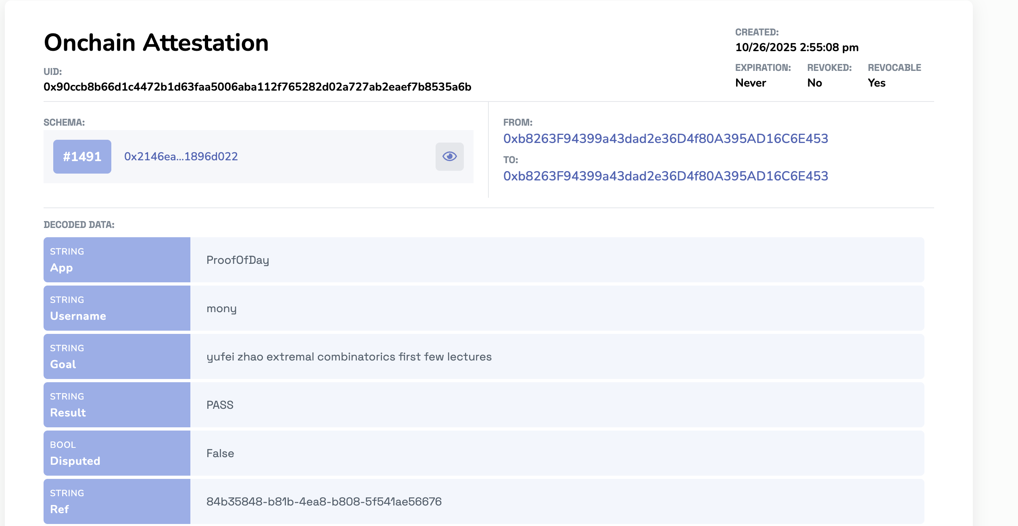Click the mony username value
Screen dimensions: 1018x526
[x=221, y=309]
